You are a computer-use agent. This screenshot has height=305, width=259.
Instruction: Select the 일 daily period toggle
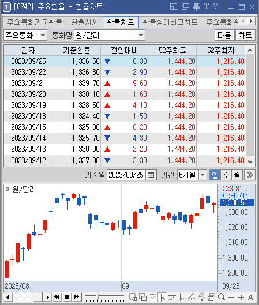coord(215,175)
